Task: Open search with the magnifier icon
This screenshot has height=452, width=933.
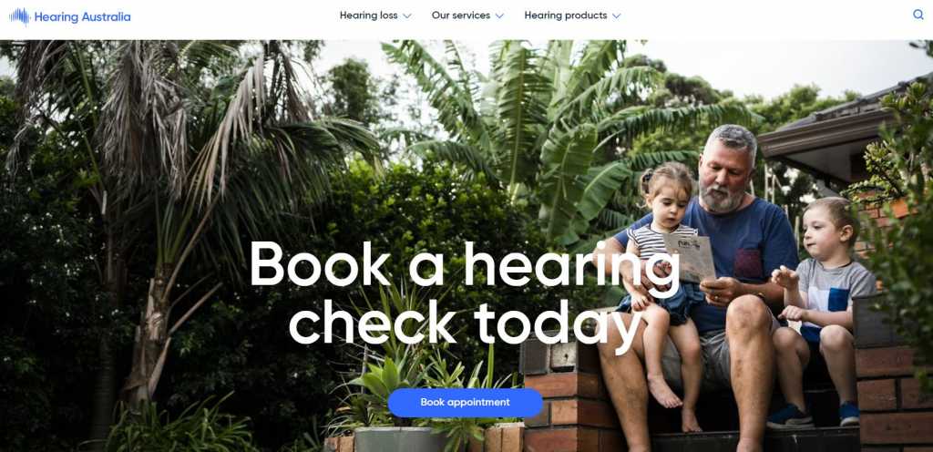Action: pyautogui.click(x=918, y=15)
